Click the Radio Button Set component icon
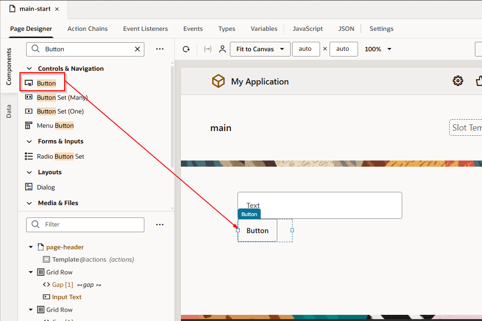482x321 pixels. [x=29, y=156]
